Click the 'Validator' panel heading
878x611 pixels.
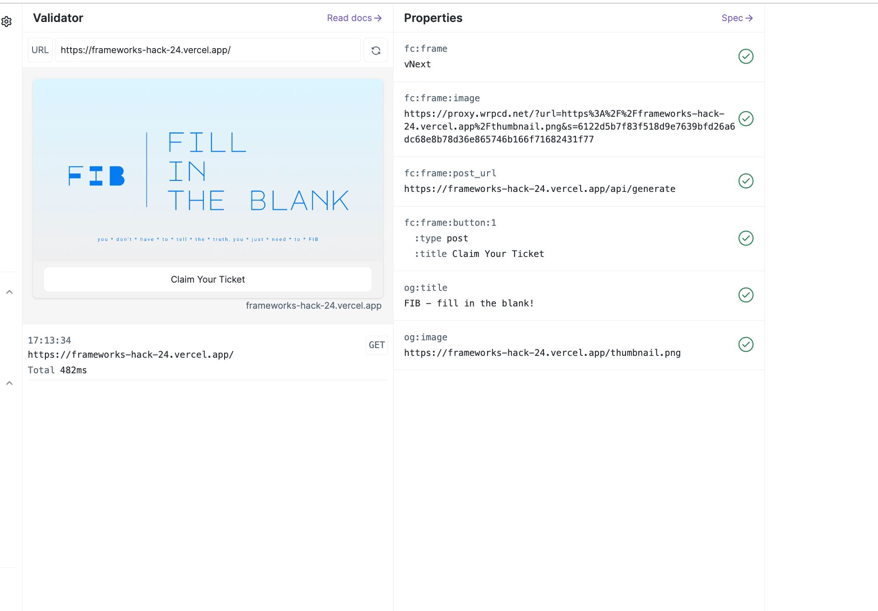point(58,18)
